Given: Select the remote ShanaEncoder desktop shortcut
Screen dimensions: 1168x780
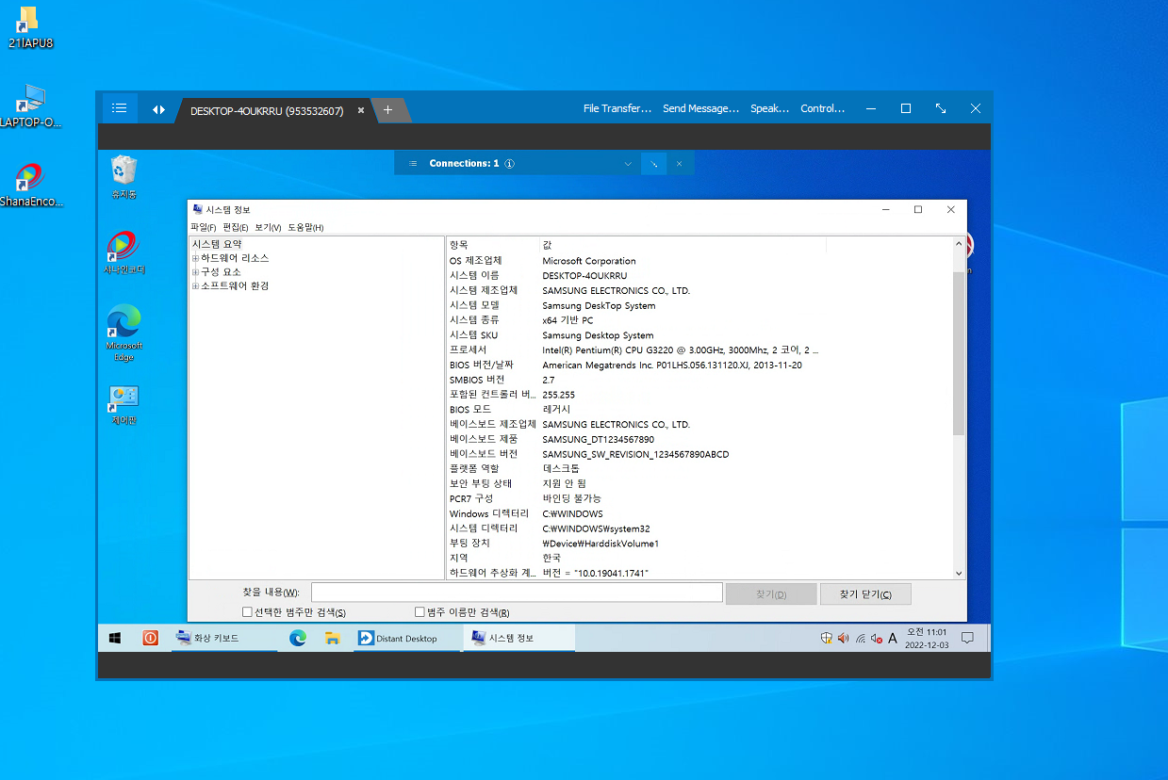Looking at the screenshot, I should 124,252.
